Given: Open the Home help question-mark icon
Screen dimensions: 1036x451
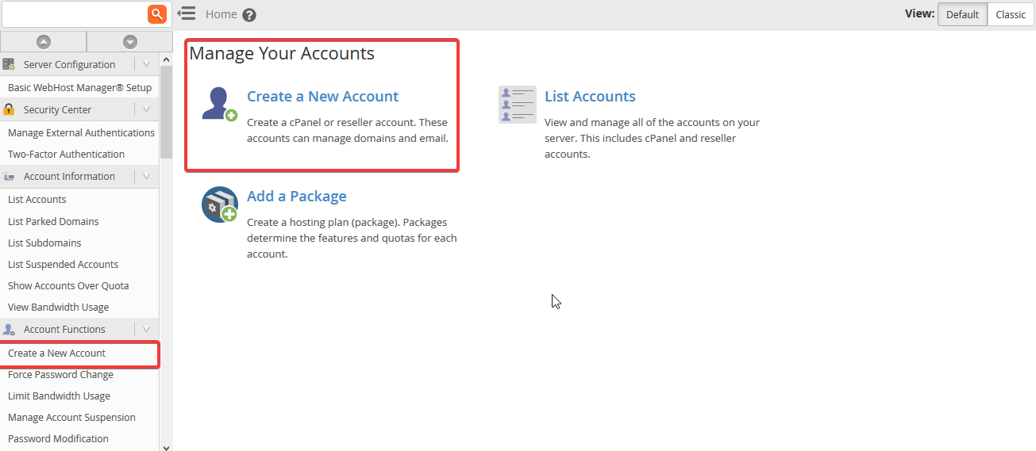Looking at the screenshot, I should [249, 15].
